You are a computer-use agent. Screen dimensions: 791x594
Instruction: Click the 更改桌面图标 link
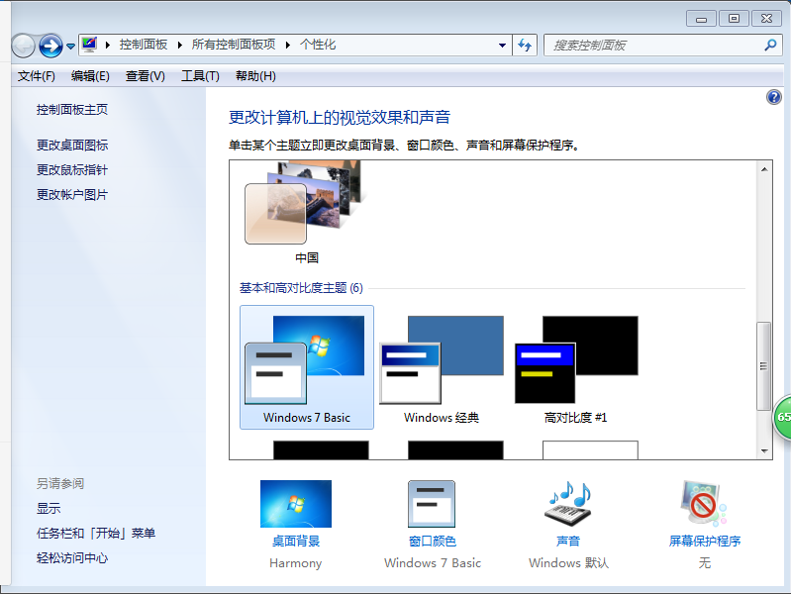click(x=72, y=146)
